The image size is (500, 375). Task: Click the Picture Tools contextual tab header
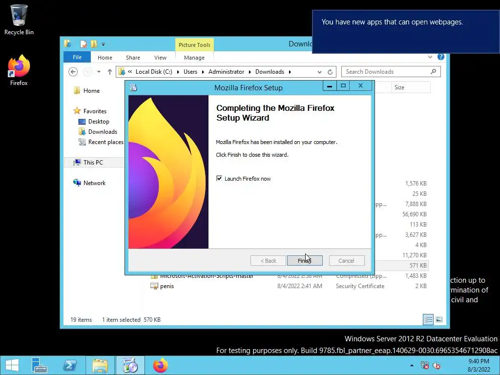[194, 45]
